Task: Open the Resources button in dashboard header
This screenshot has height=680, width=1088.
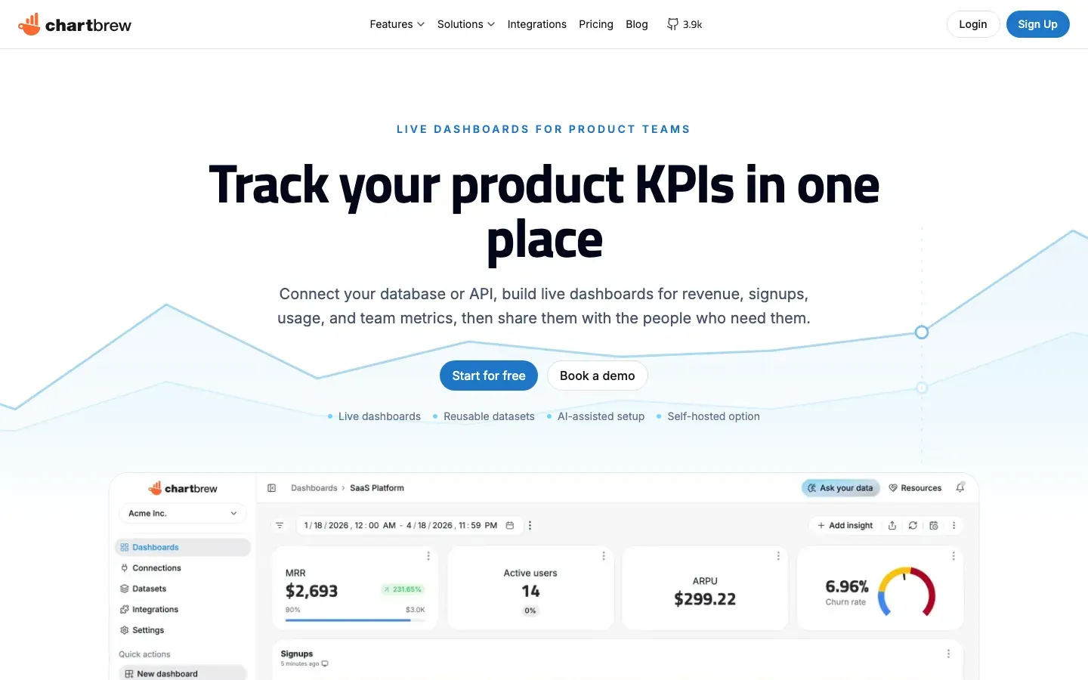Action: 915,488
